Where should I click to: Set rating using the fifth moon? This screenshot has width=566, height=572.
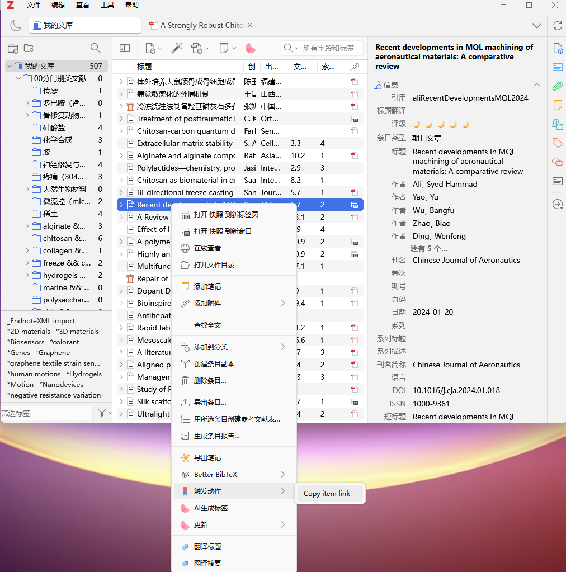point(465,124)
